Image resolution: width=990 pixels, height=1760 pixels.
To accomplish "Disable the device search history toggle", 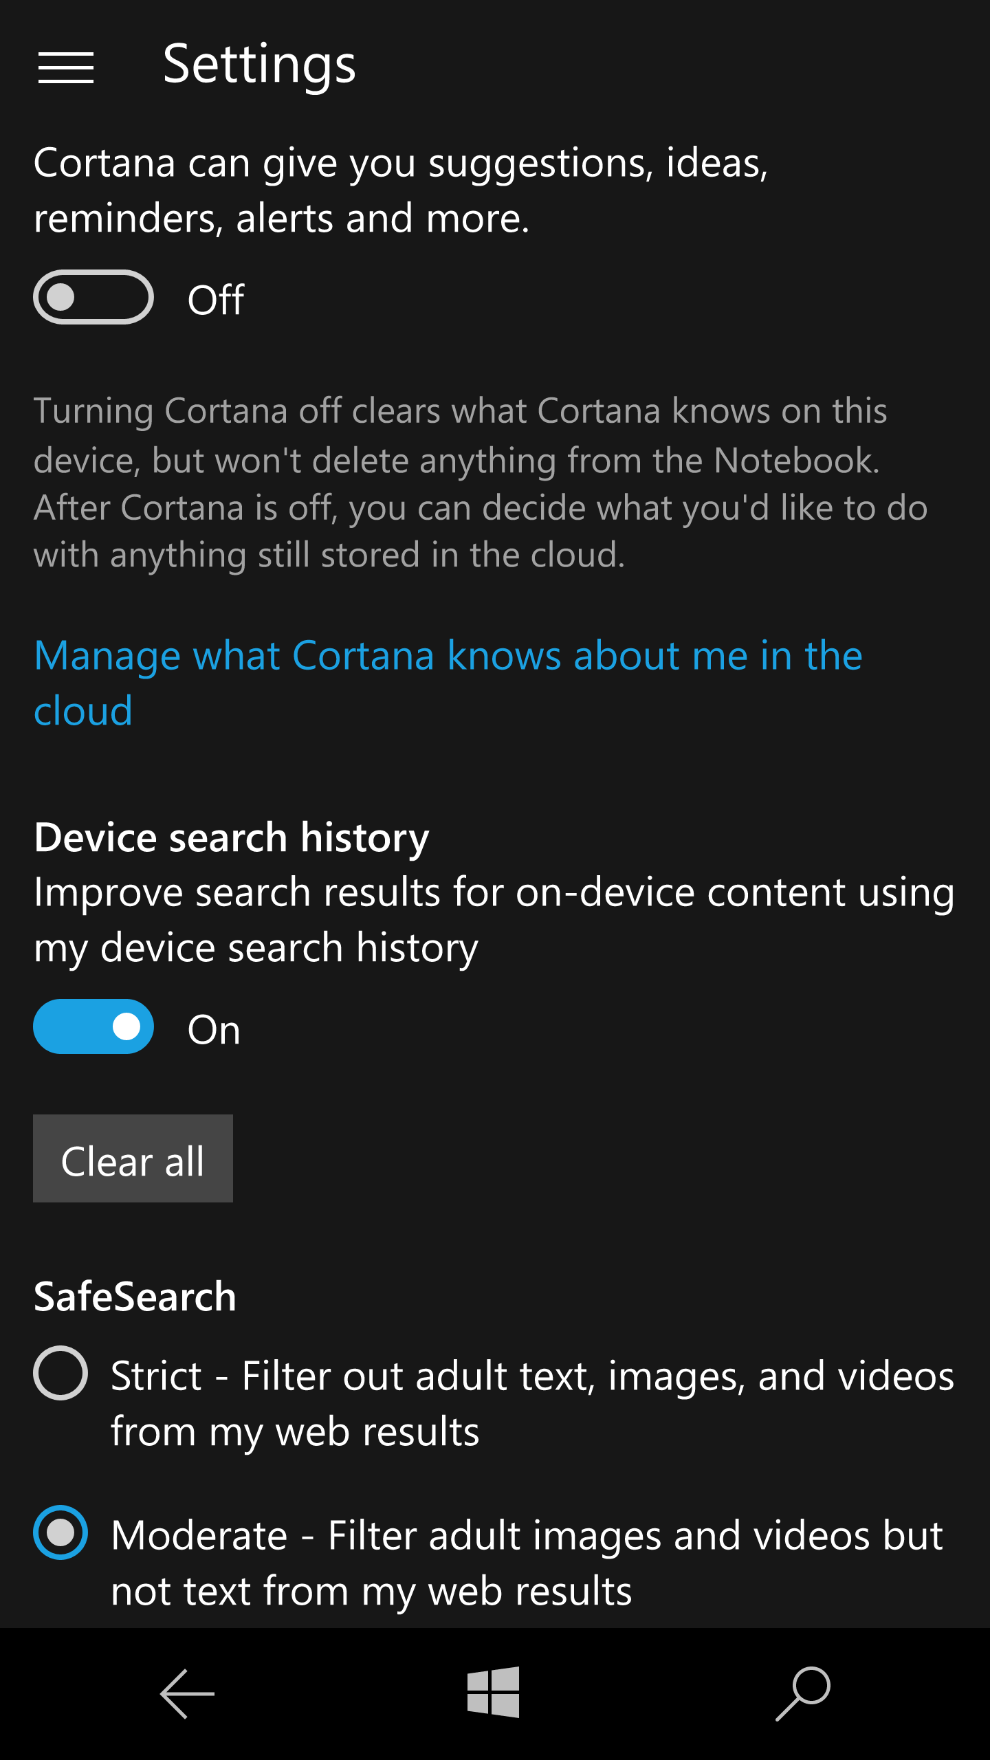I will coord(93,1026).
